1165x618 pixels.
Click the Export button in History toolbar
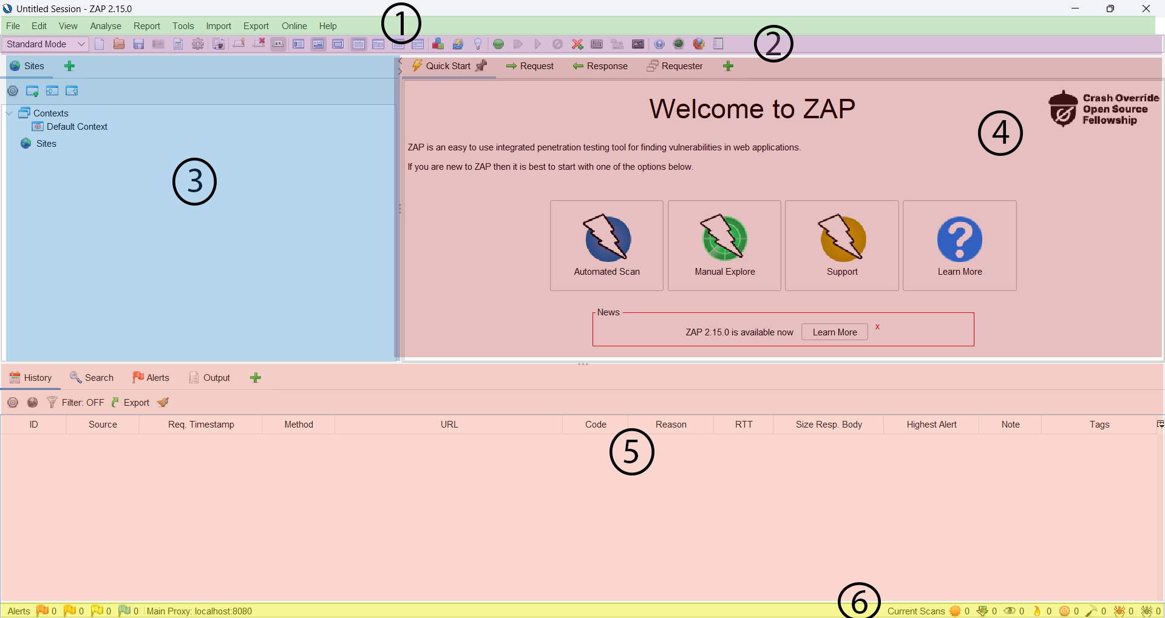pos(131,403)
